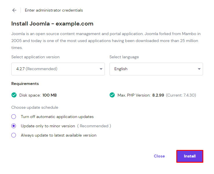The width and height of the screenshot is (214, 174).
Task: Click the Close link
Action: 159,156
